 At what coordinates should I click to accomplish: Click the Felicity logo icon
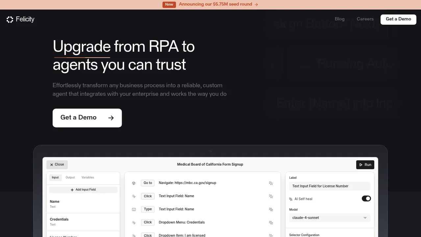point(10,19)
